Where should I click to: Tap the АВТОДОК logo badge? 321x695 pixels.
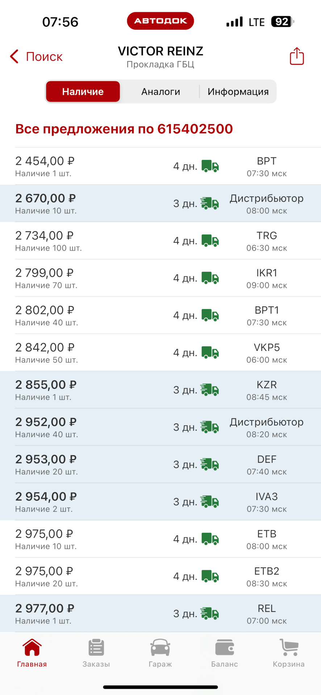pos(160,21)
